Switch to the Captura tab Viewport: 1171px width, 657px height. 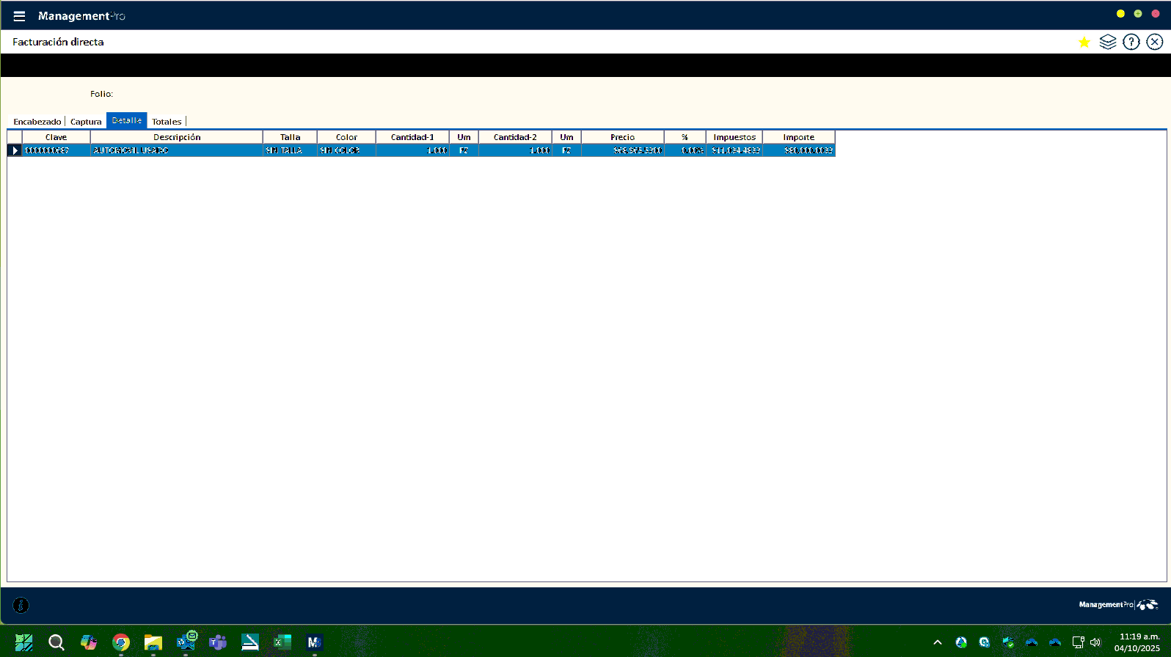[86, 122]
